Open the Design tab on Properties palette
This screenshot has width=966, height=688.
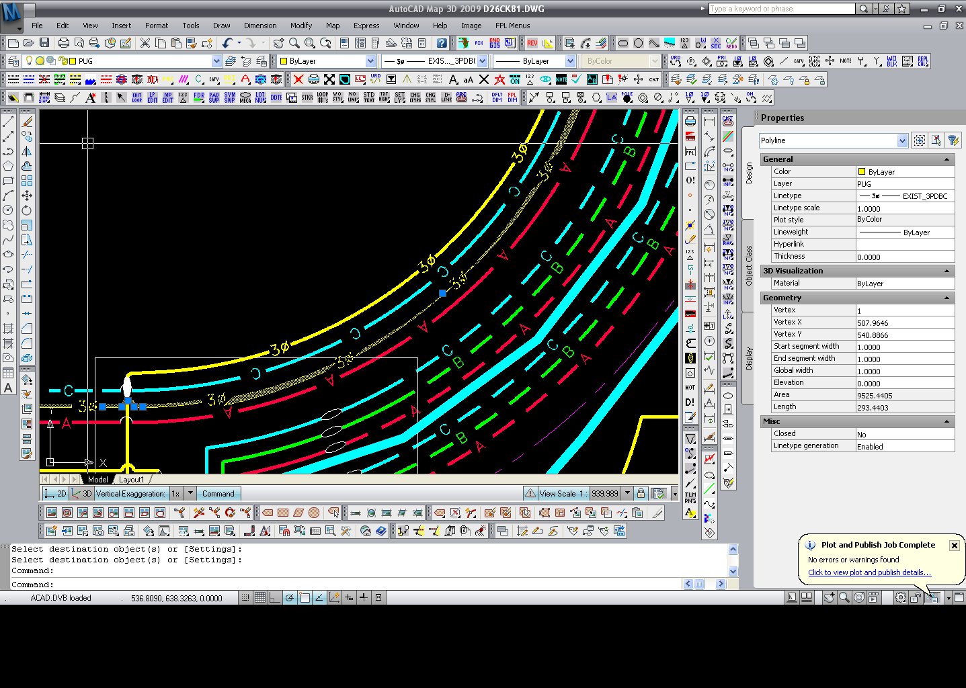pyautogui.click(x=749, y=173)
